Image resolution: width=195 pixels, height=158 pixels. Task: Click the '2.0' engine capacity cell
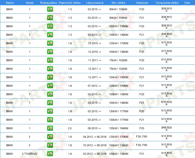pos(70,128)
